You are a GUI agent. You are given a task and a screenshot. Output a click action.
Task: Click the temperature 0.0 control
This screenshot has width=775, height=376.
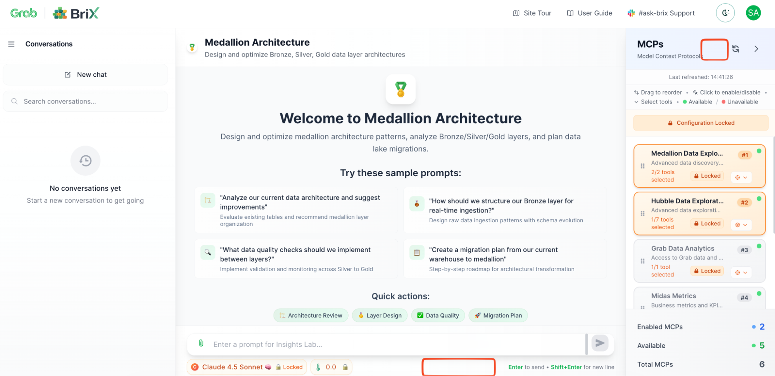331,367
